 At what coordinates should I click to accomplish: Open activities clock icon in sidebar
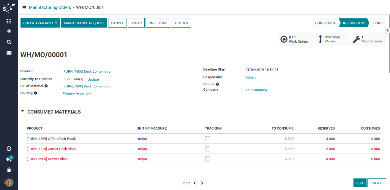[9, 149]
